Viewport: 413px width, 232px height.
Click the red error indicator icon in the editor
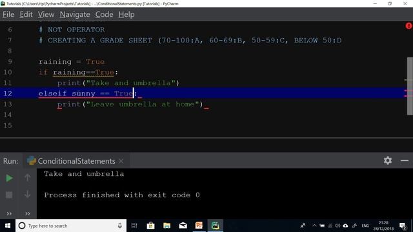(408, 26)
